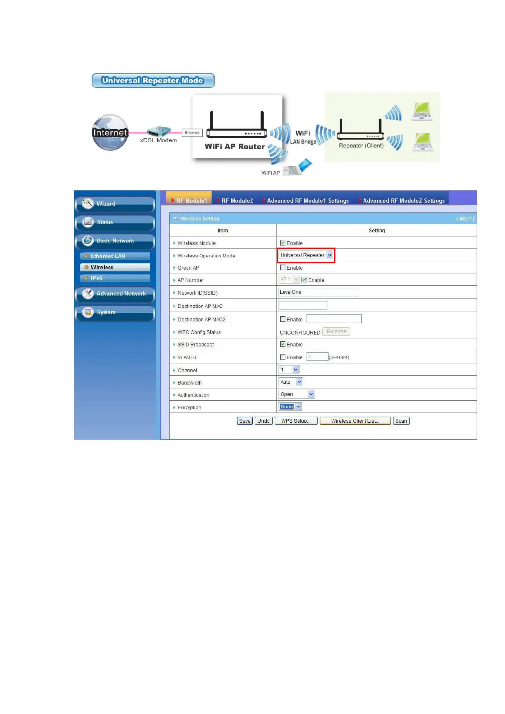Click arrow icon beside Network ID(SSID)

coord(174,293)
